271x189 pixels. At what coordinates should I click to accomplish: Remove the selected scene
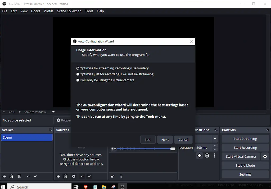[11, 176]
